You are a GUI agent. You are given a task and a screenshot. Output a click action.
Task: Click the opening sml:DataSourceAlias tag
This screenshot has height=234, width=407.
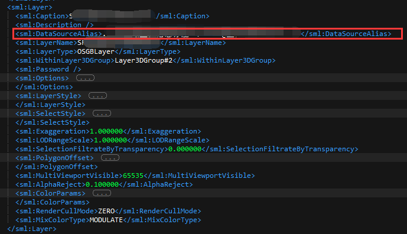(x=58, y=34)
